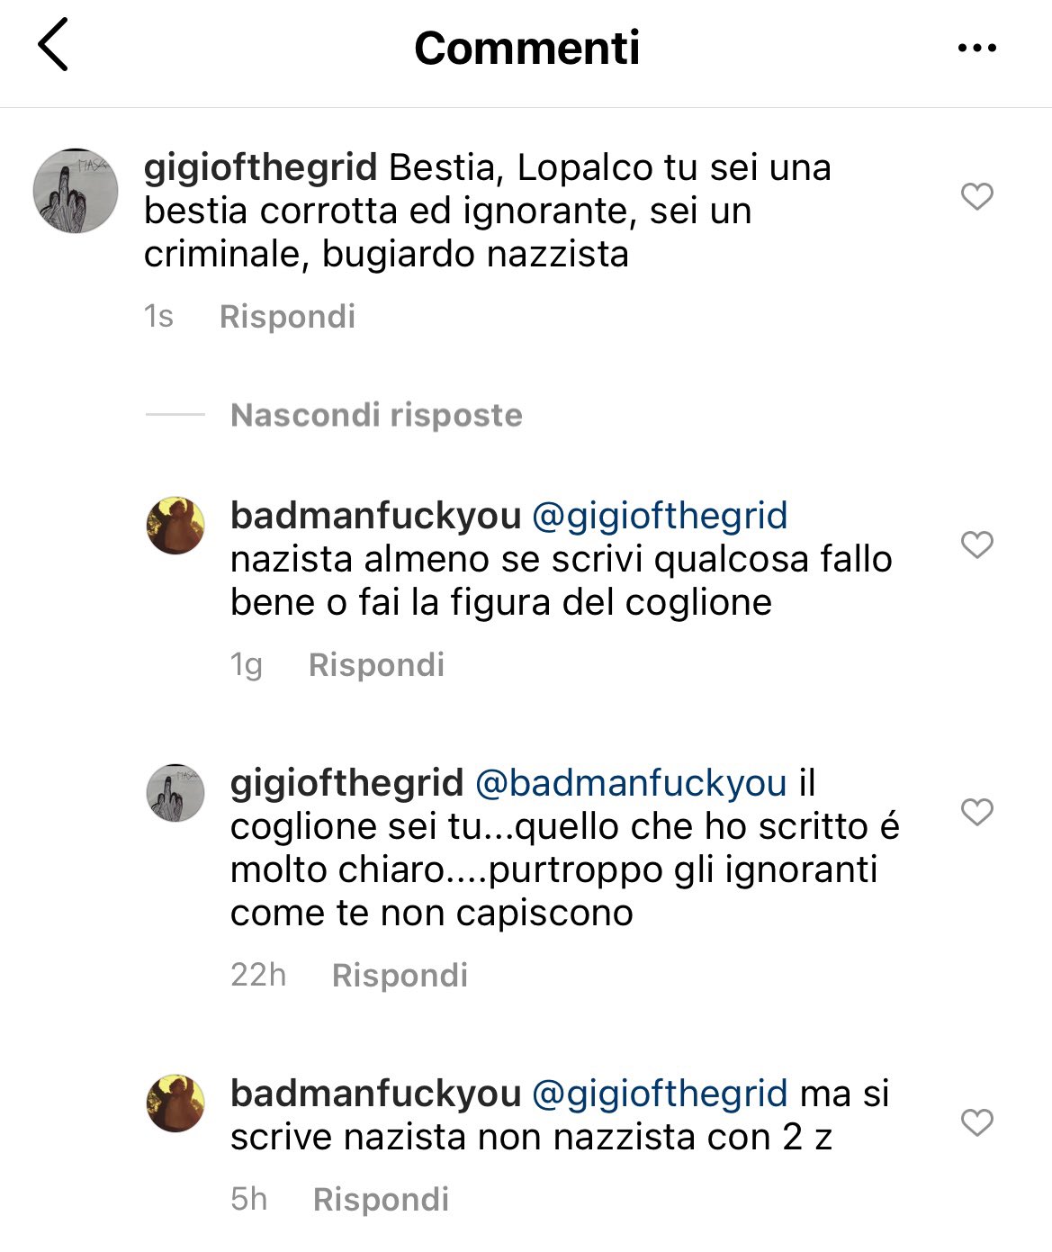This screenshot has height=1252, width=1052.
Task: Reply to the top comment posted 1s ago
Action: click(x=287, y=317)
